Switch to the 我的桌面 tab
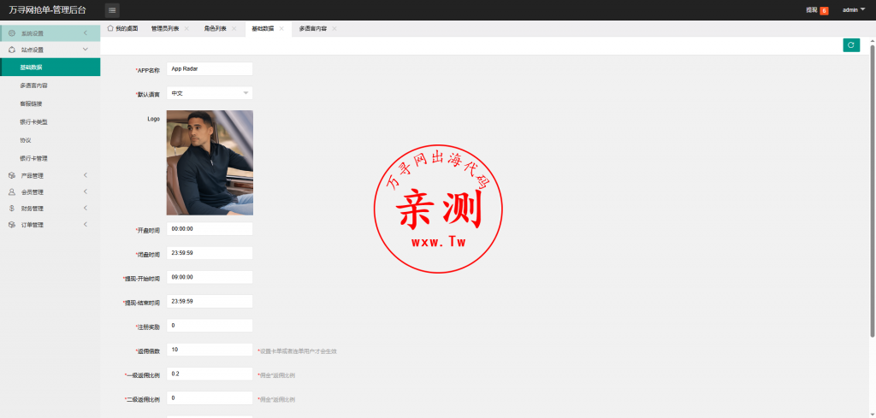This screenshot has width=876, height=418. point(122,28)
